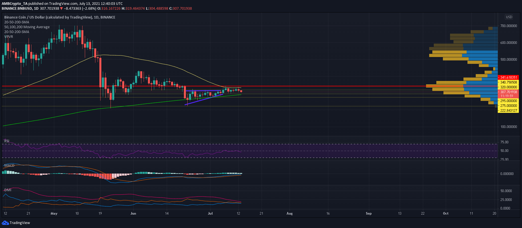Viewport: 522px width, 228px height.
Task: Click the 100.000000 price axis tick
Action: click(x=509, y=127)
